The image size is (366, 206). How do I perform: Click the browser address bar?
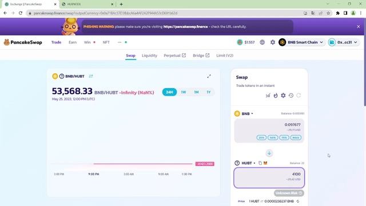click(164, 13)
